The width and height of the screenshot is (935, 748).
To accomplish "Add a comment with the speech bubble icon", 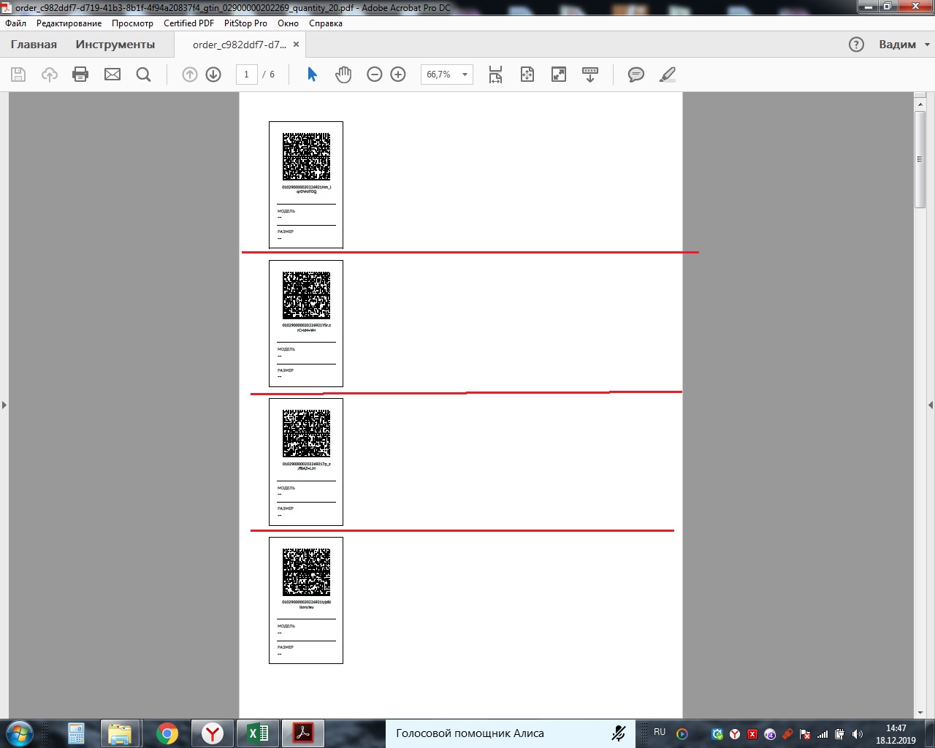I will tap(636, 75).
